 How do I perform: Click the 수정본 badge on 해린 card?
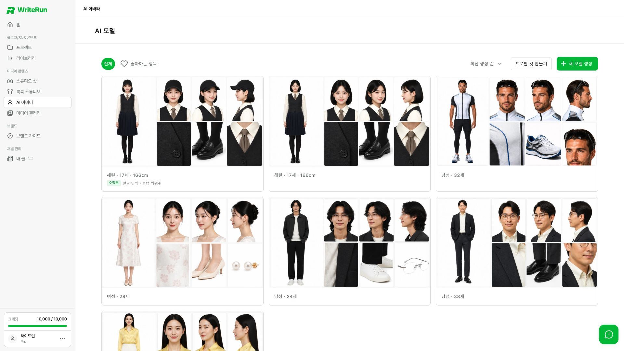pyautogui.click(x=114, y=183)
